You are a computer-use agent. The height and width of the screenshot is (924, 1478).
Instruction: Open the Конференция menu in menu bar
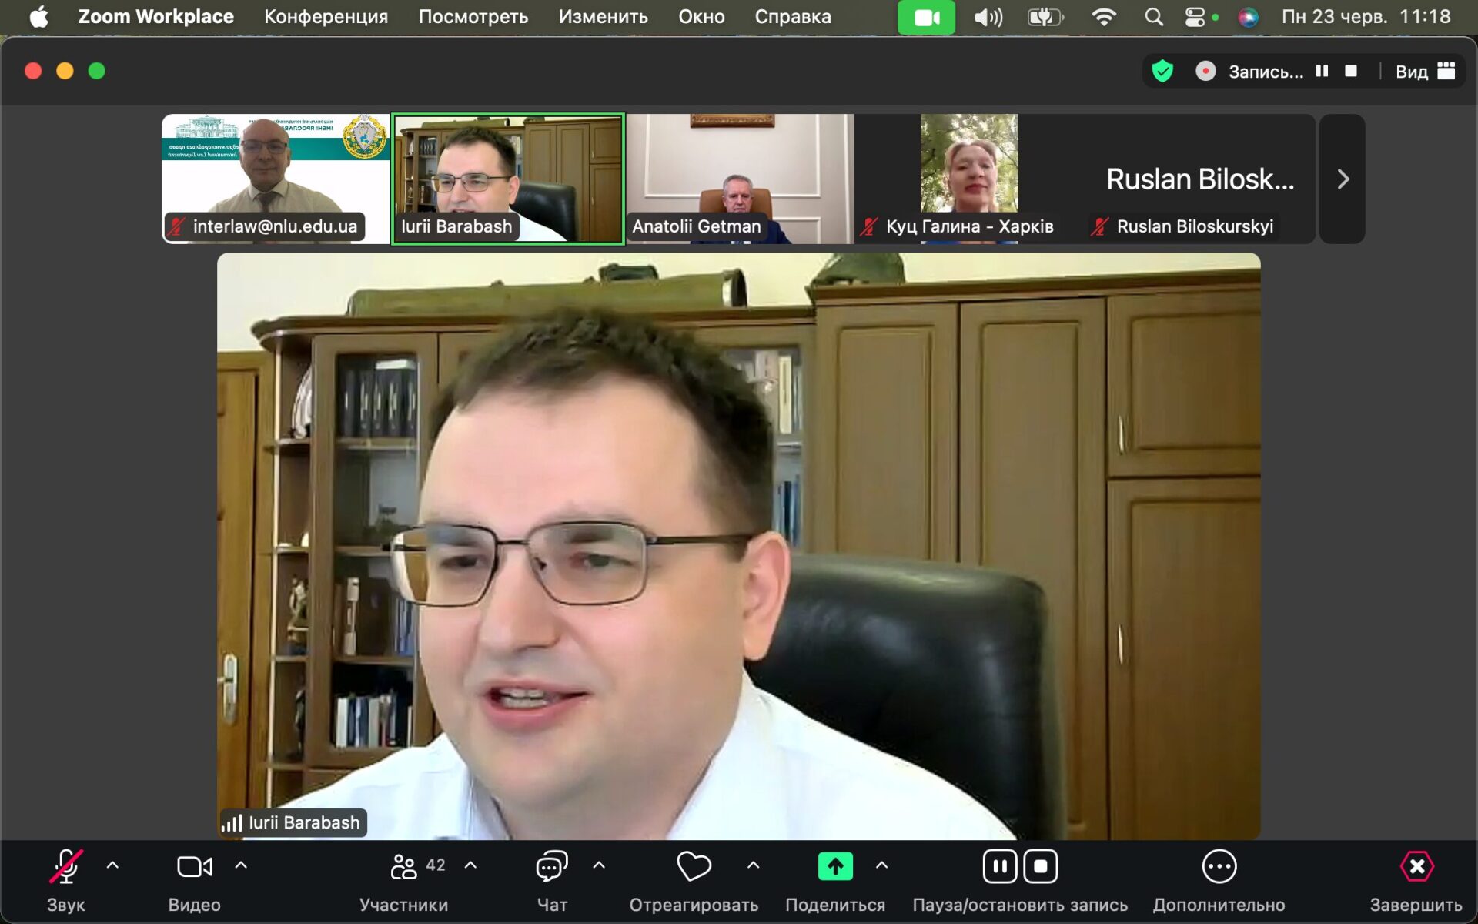click(x=326, y=17)
